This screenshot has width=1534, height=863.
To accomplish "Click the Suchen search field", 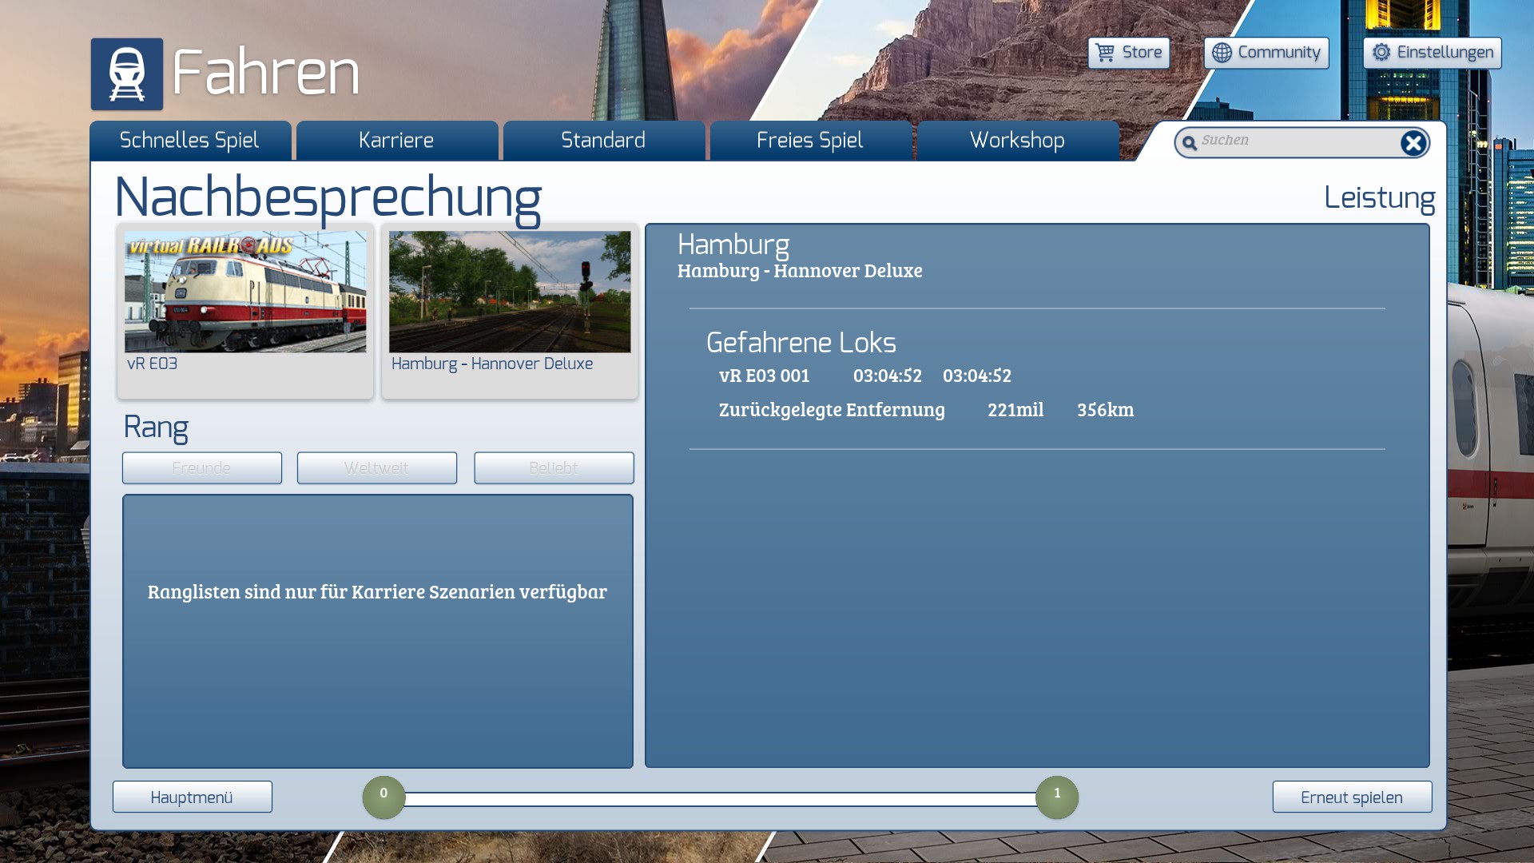I will (1294, 141).
